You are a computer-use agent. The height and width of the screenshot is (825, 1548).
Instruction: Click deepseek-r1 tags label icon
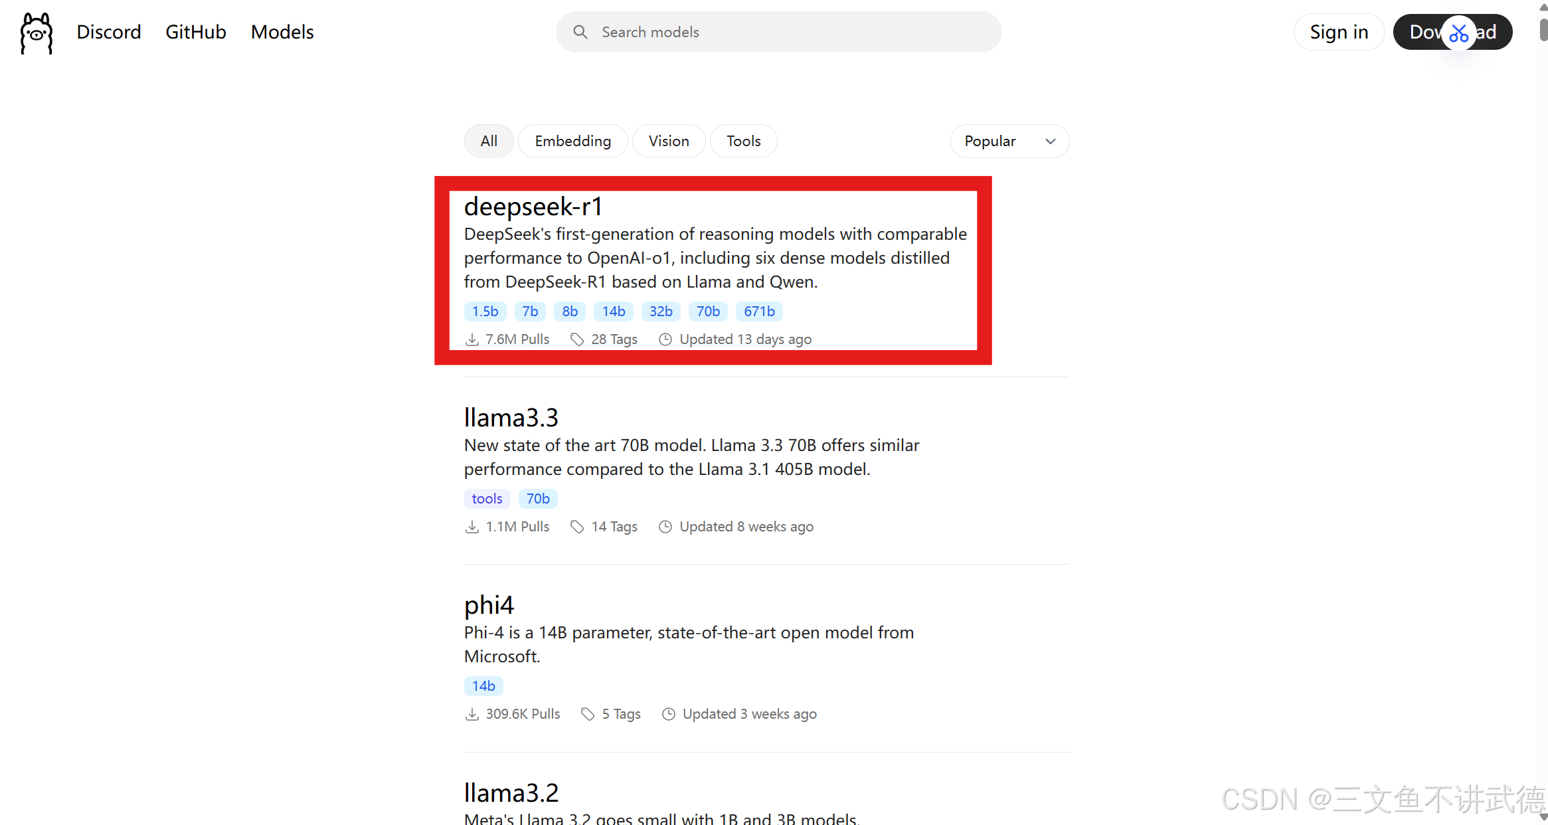coord(577,339)
